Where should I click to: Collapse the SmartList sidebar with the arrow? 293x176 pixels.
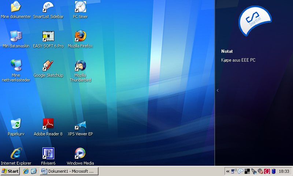coord(218,91)
